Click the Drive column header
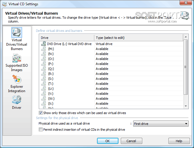194x148 pixels. click(x=67, y=38)
